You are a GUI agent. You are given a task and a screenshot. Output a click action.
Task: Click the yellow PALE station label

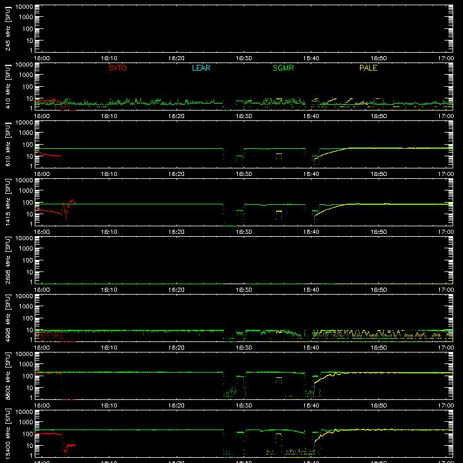tap(368, 68)
